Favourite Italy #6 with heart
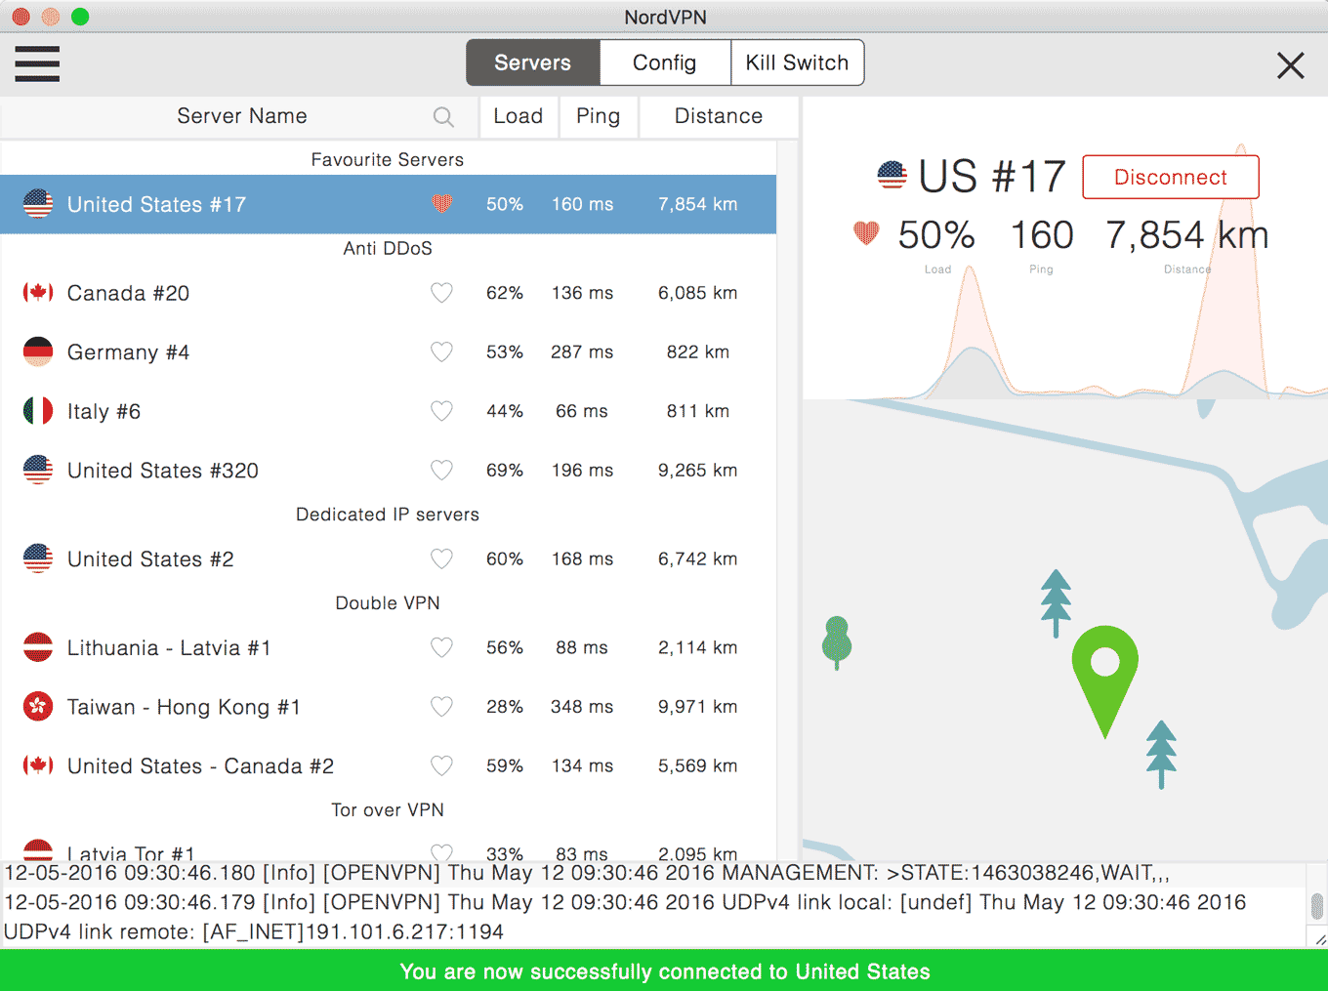The image size is (1328, 991). [x=442, y=411]
